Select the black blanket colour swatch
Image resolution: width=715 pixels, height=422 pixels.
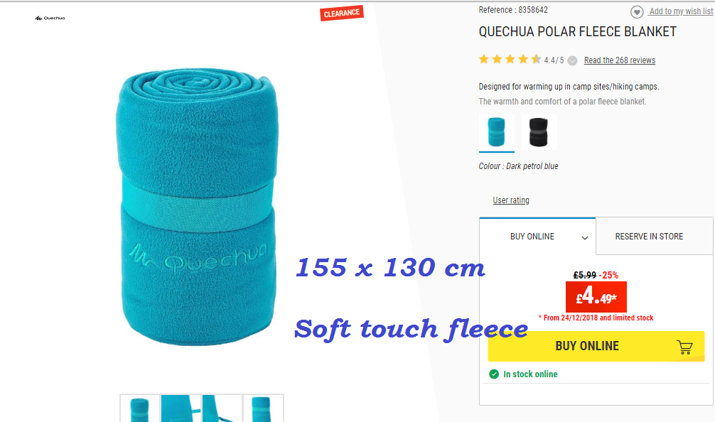(x=539, y=132)
